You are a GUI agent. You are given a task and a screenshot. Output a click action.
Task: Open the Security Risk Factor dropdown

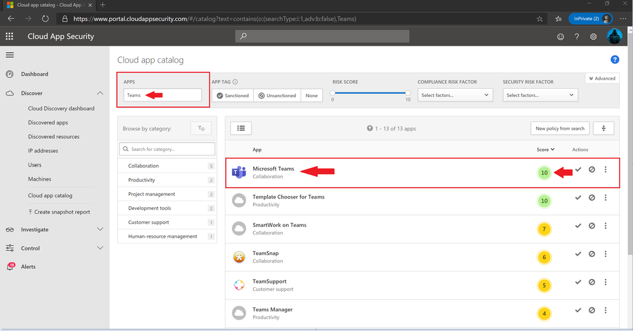click(x=540, y=95)
